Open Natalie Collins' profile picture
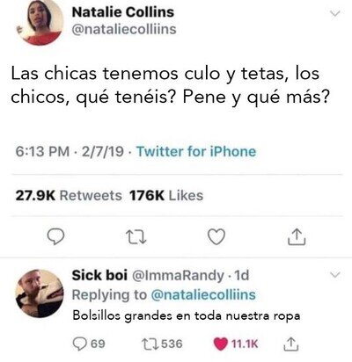Image resolution: width=352 pixels, height=362 pixels. (40, 21)
